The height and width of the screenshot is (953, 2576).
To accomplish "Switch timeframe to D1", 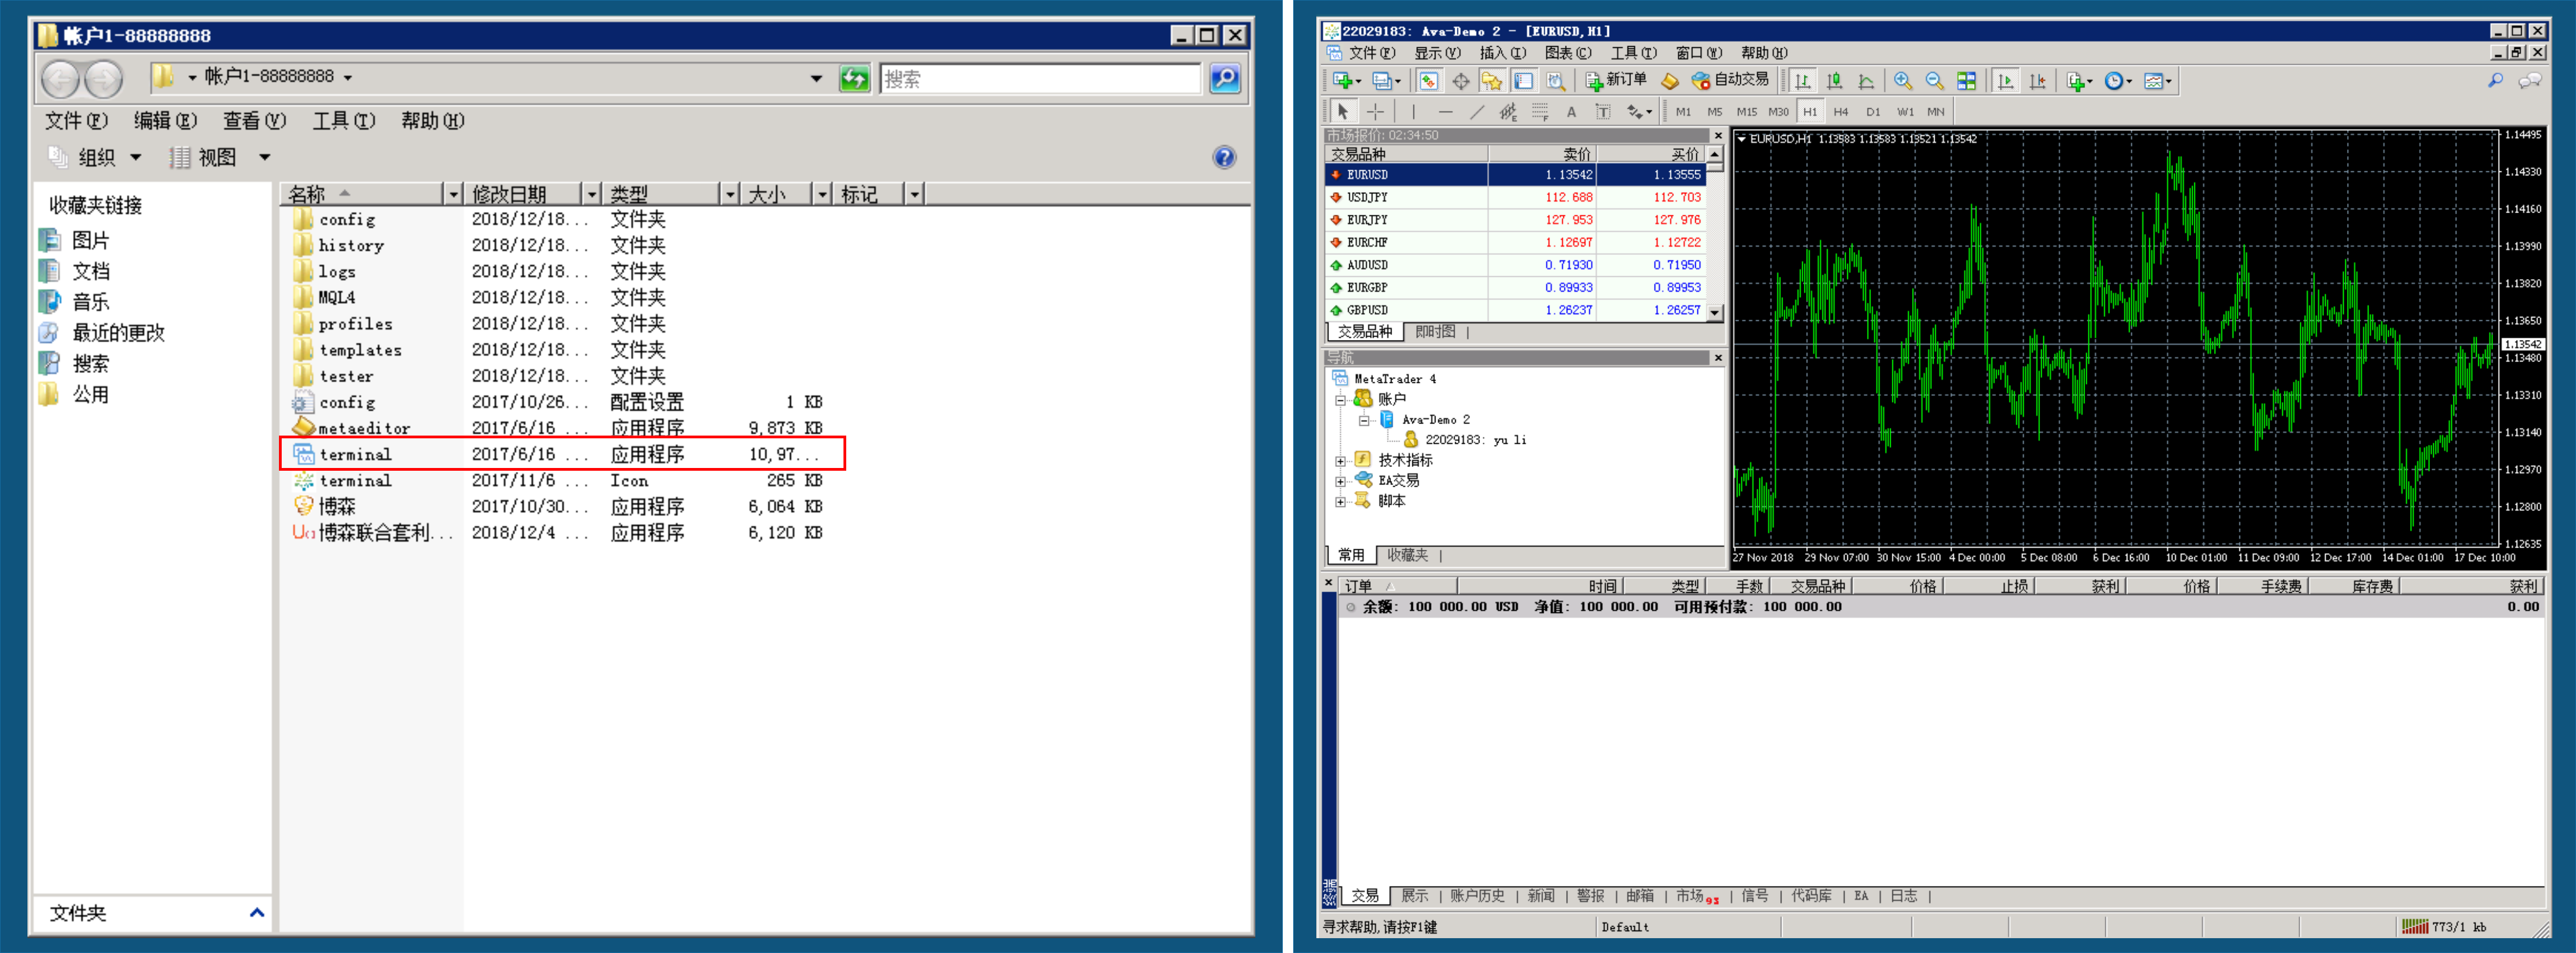I will pyautogui.click(x=1873, y=112).
